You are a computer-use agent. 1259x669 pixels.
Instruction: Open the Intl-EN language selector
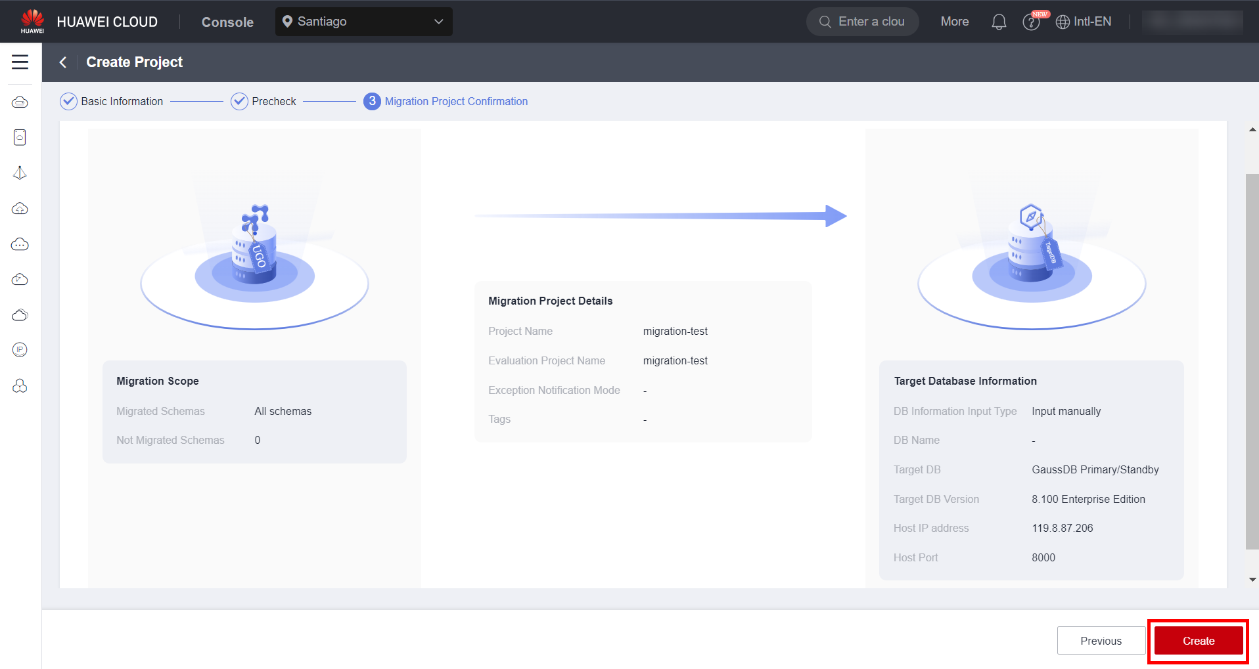(1084, 22)
